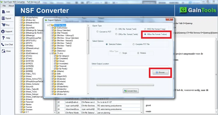Viewport: 218px width, 115px height.
Task: Select MBox File Format radio button
Action: (145, 34)
